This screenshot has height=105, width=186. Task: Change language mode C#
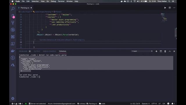point(164,104)
